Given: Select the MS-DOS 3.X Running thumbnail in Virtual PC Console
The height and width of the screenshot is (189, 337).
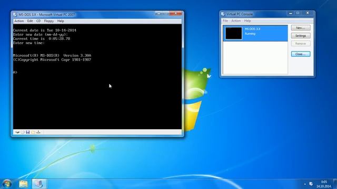Looking at the screenshot, I should pos(234,33).
